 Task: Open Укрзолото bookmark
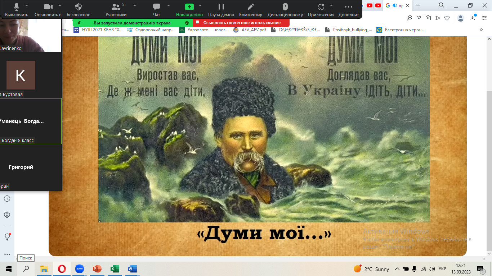click(204, 30)
